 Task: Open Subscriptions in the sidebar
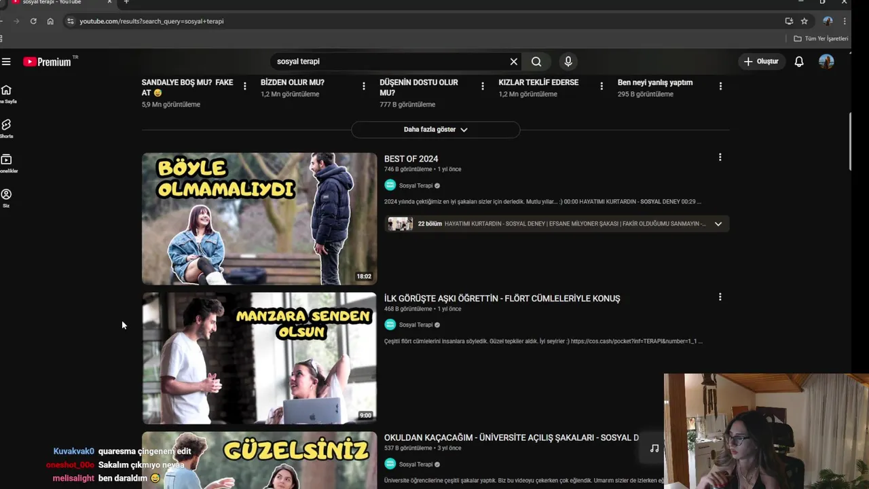[x=7, y=164]
